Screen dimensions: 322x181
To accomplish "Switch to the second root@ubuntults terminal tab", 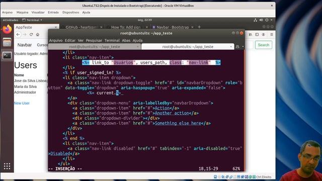I will [x=188, y=47].
